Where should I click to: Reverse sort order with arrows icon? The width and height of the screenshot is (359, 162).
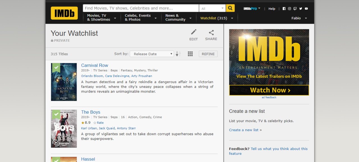tap(178, 54)
